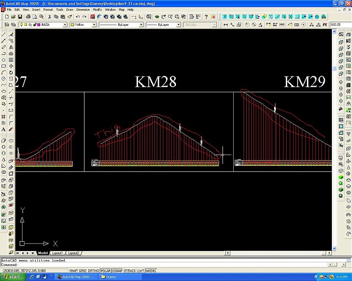Screen dimensions: 352x281
Task: Toggle OSNAP in status bar
Action: 117,271
